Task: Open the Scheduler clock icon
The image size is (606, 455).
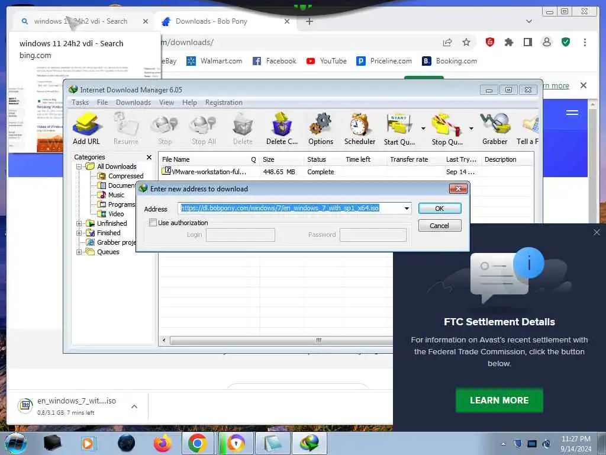Action: point(359,129)
